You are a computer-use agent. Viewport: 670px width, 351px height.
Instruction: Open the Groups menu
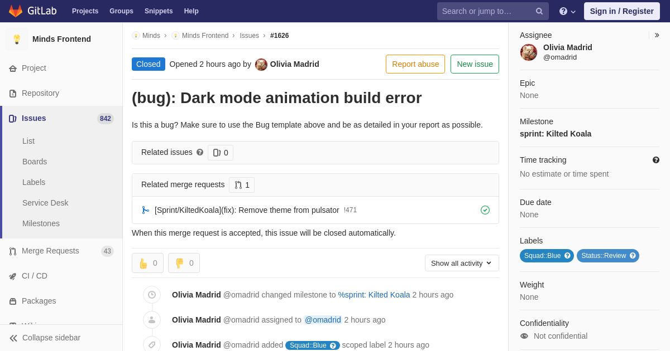pos(121,11)
